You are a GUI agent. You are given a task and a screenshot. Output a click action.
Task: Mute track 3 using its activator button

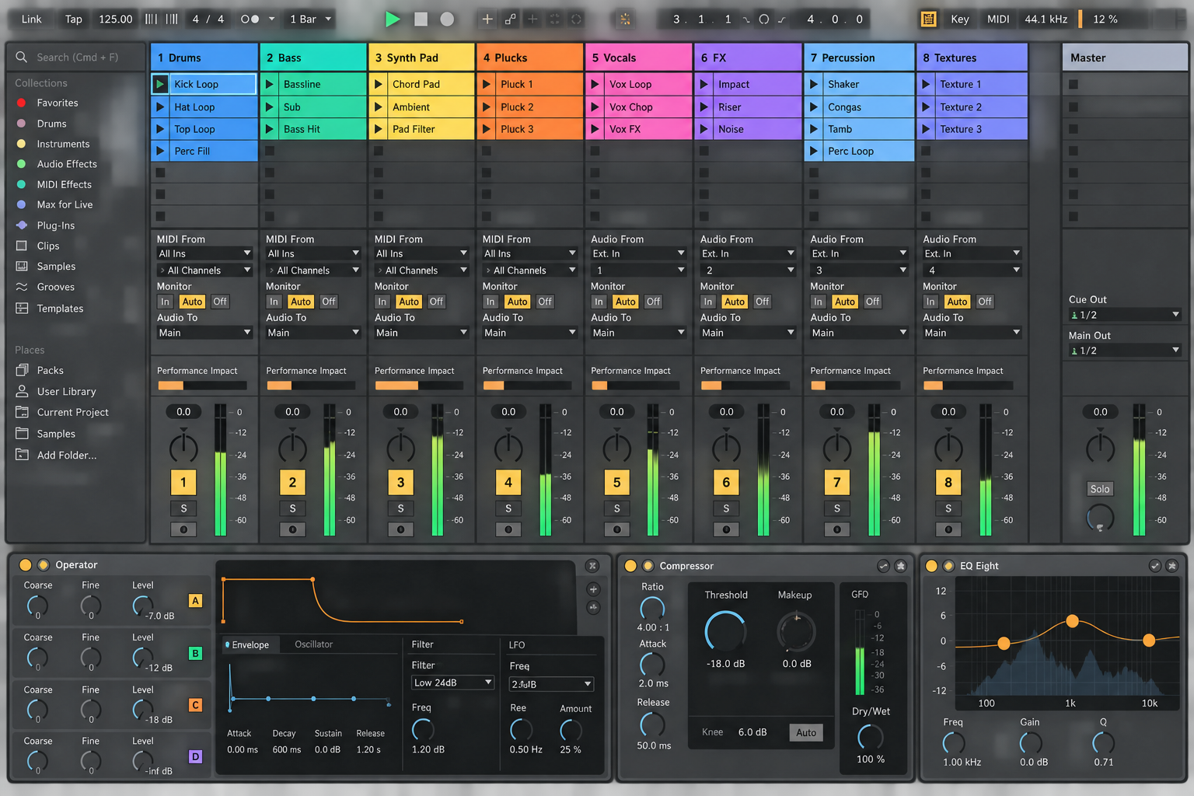click(400, 482)
